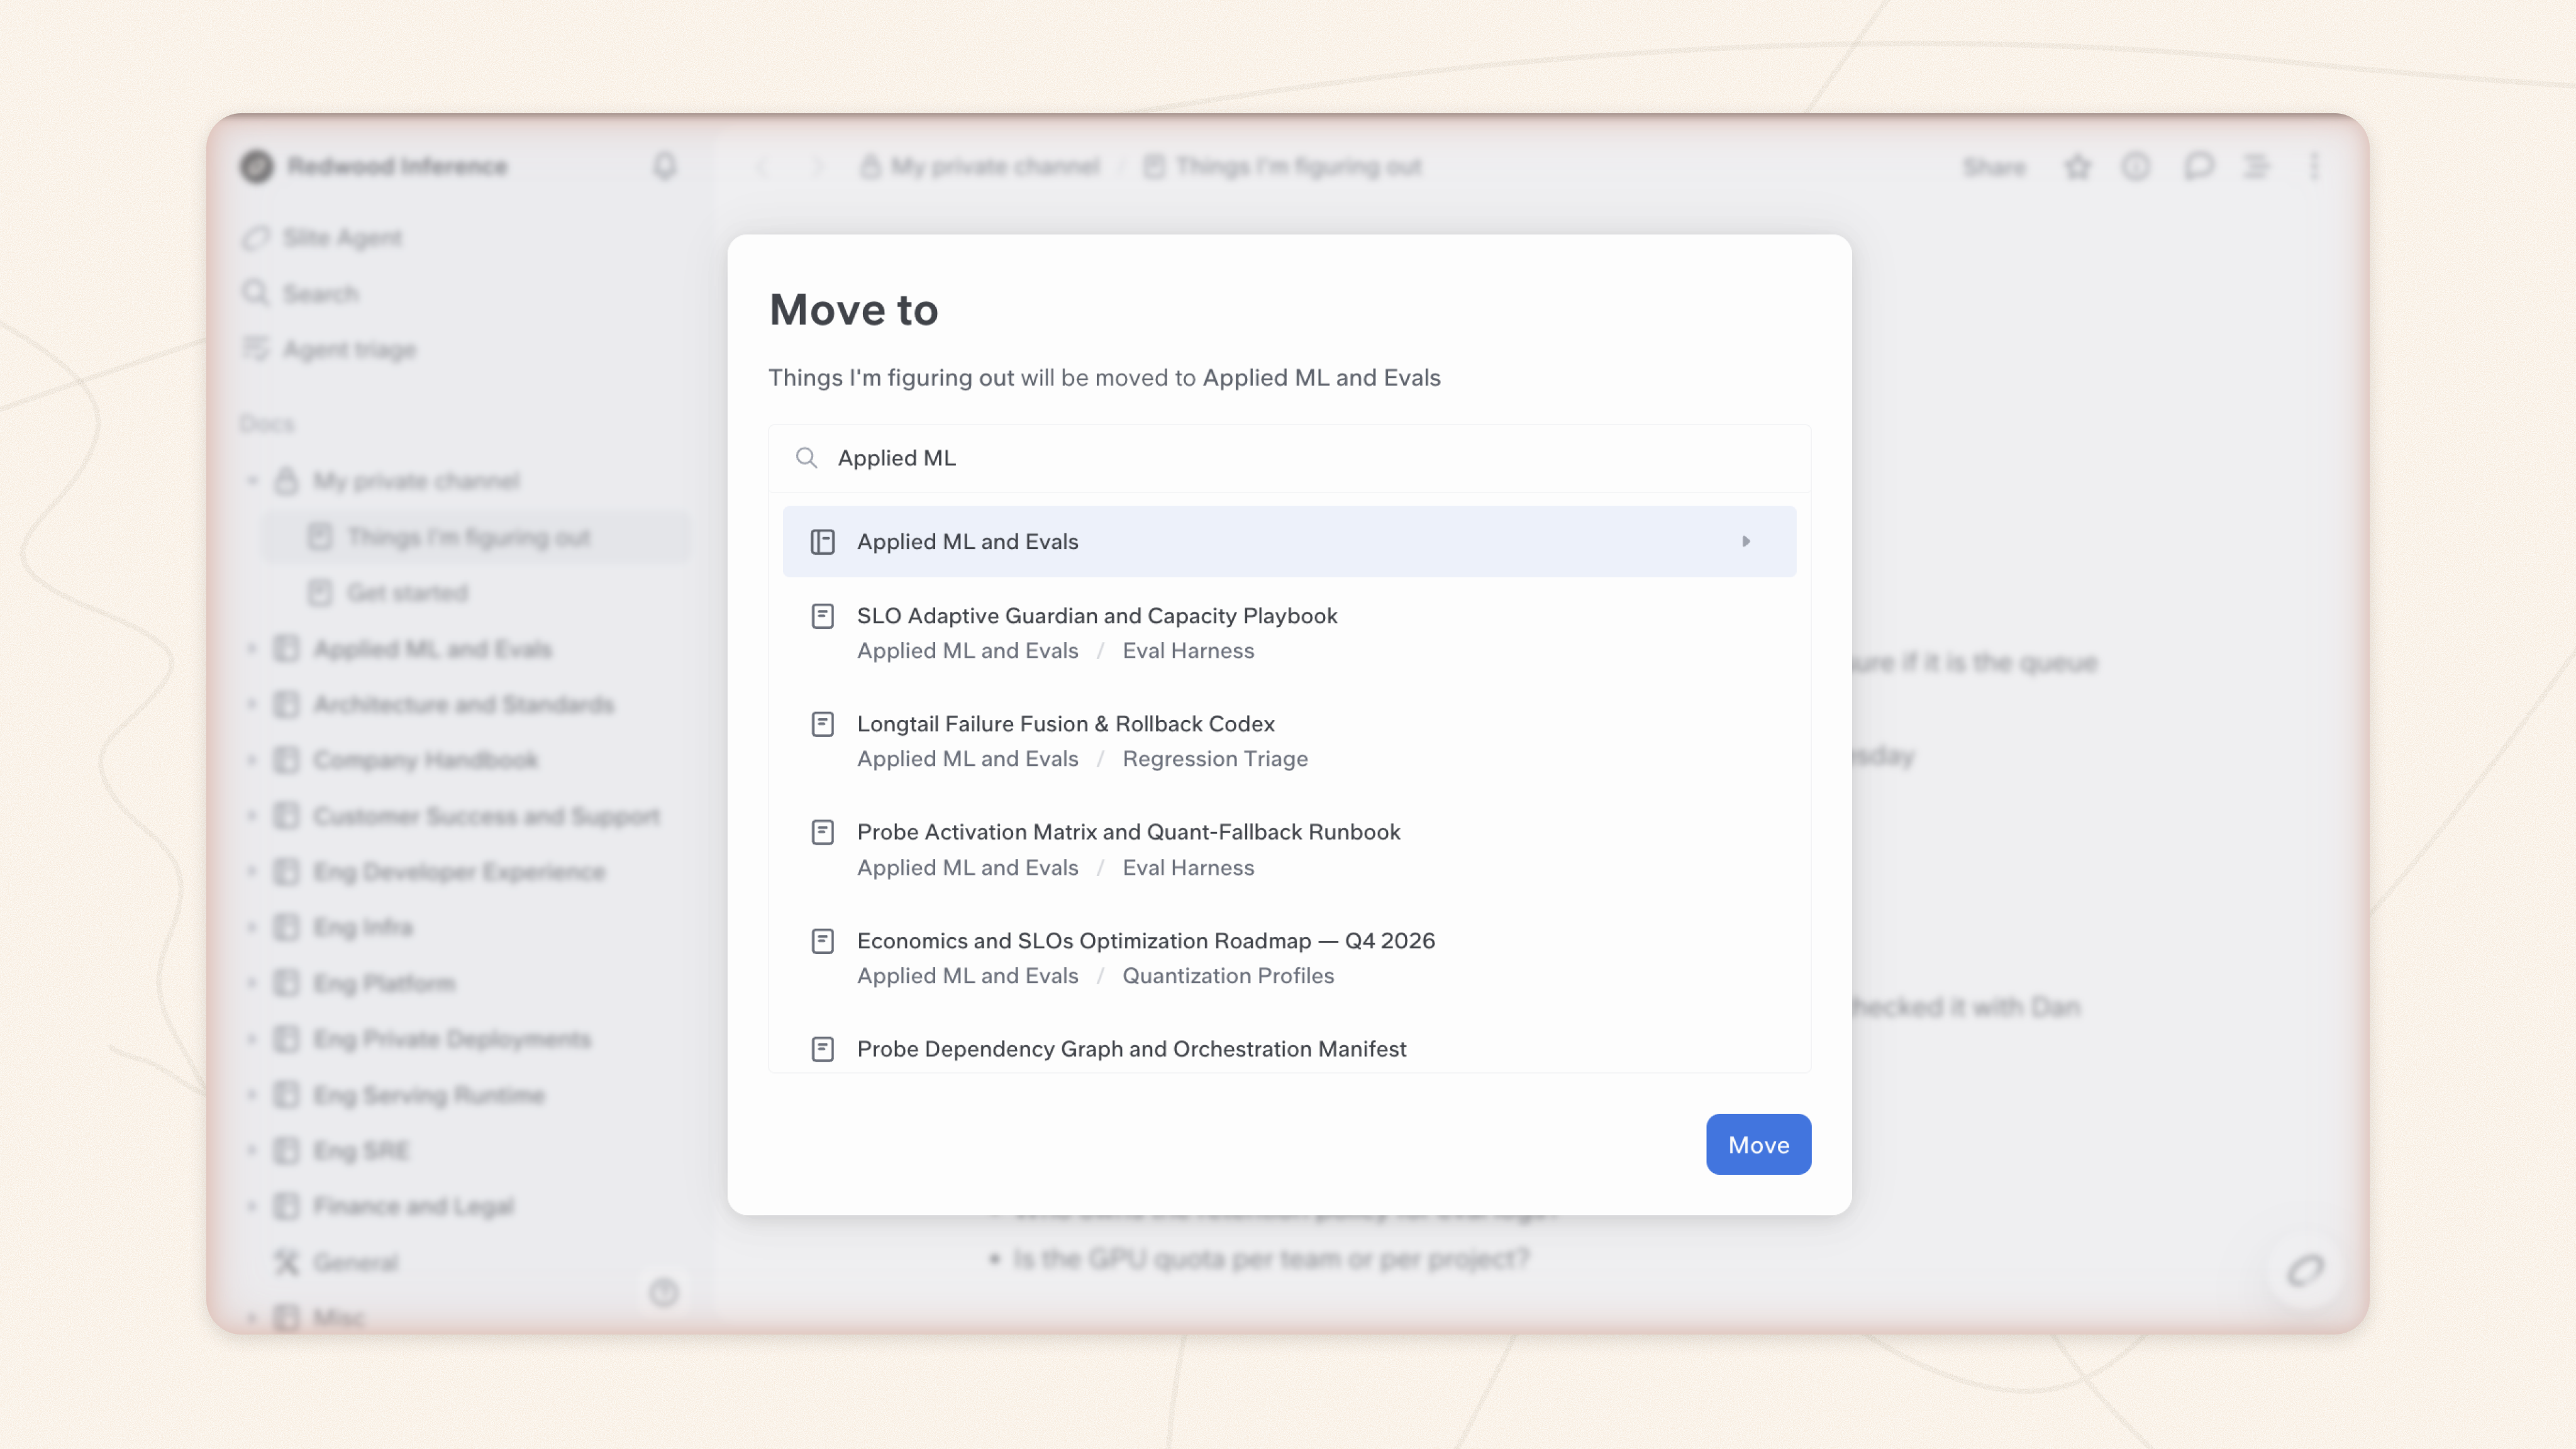Click Eval Harness path under SLO Adaptive Guardian
This screenshot has width=2576, height=1449.
pos(1187,651)
